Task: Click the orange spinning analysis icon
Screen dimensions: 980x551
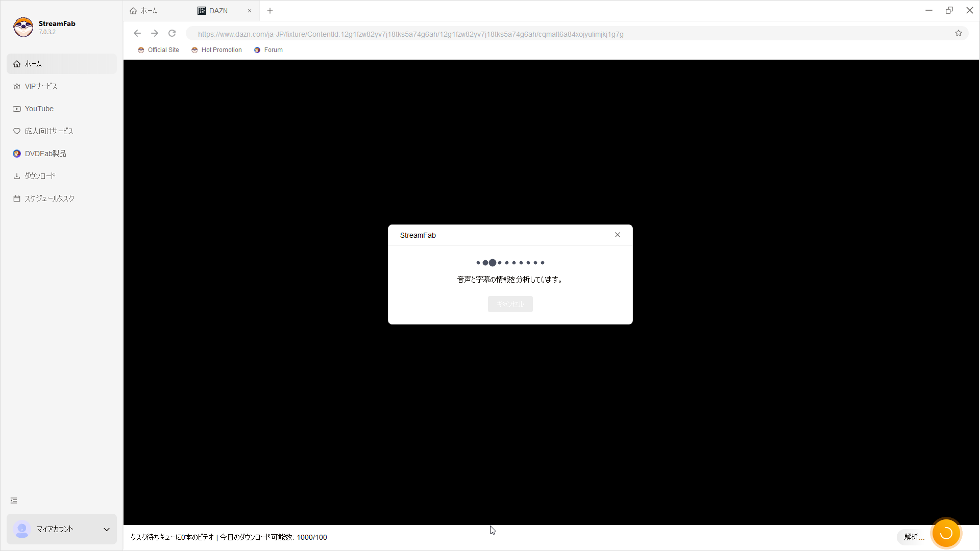Action: (x=946, y=533)
